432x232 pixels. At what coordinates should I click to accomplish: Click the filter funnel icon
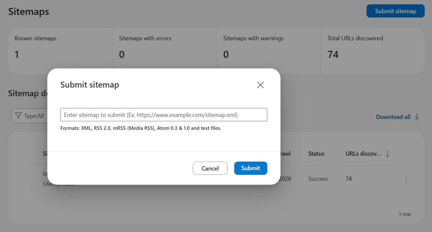(18, 116)
